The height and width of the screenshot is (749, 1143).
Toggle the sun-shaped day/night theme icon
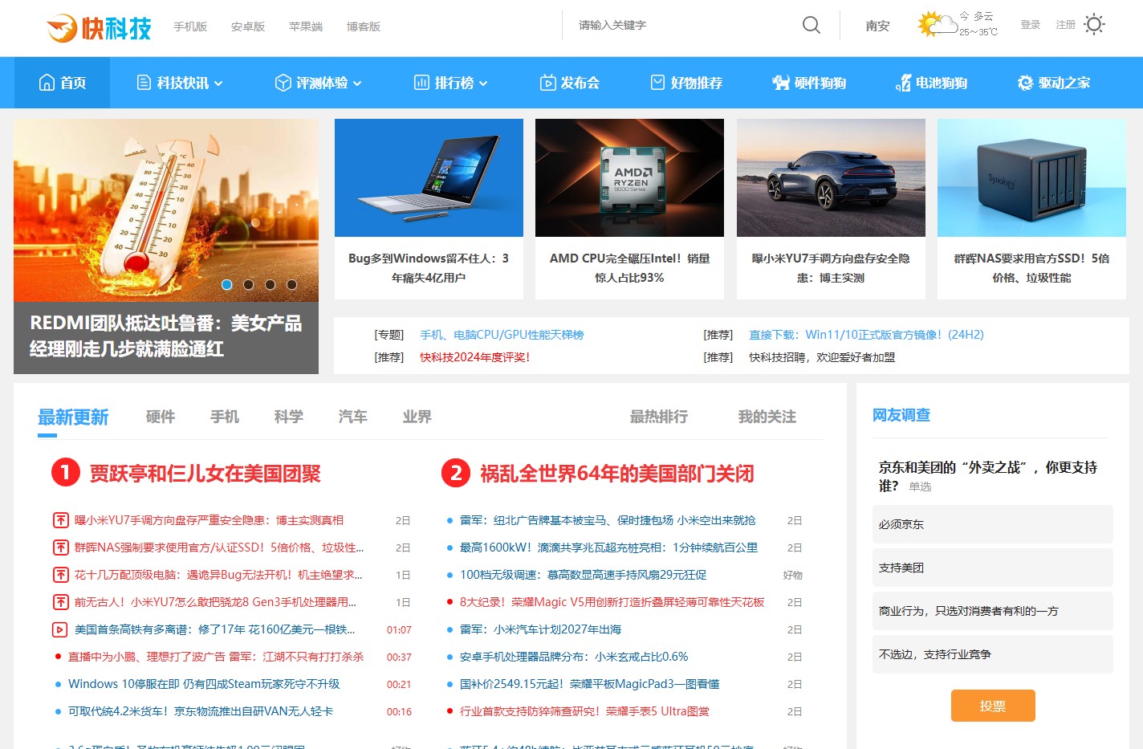[x=1094, y=24]
